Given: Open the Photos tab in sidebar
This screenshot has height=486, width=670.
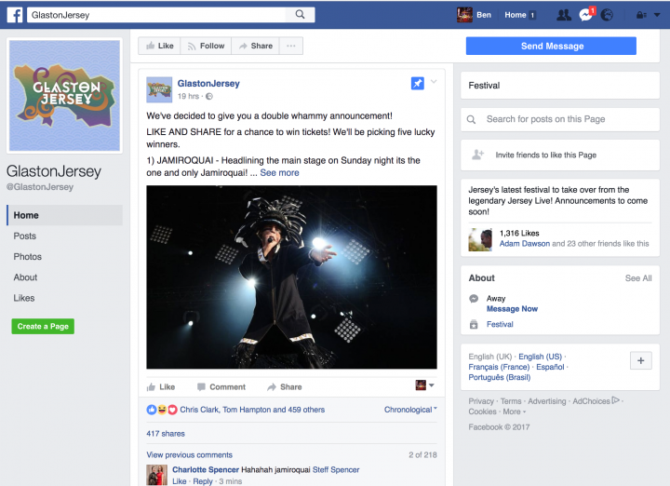Looking at the screenshot, I should pyautogui.click(x=27, y=256).
